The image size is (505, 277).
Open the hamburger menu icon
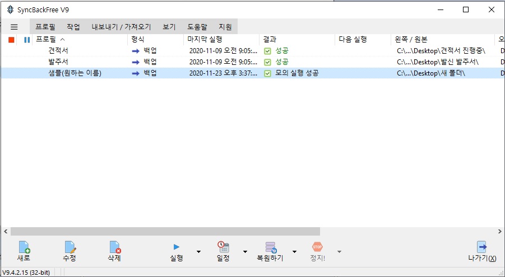[x=14, y=27]
